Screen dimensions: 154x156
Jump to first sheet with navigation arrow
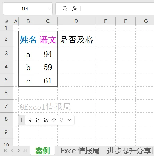5,151
